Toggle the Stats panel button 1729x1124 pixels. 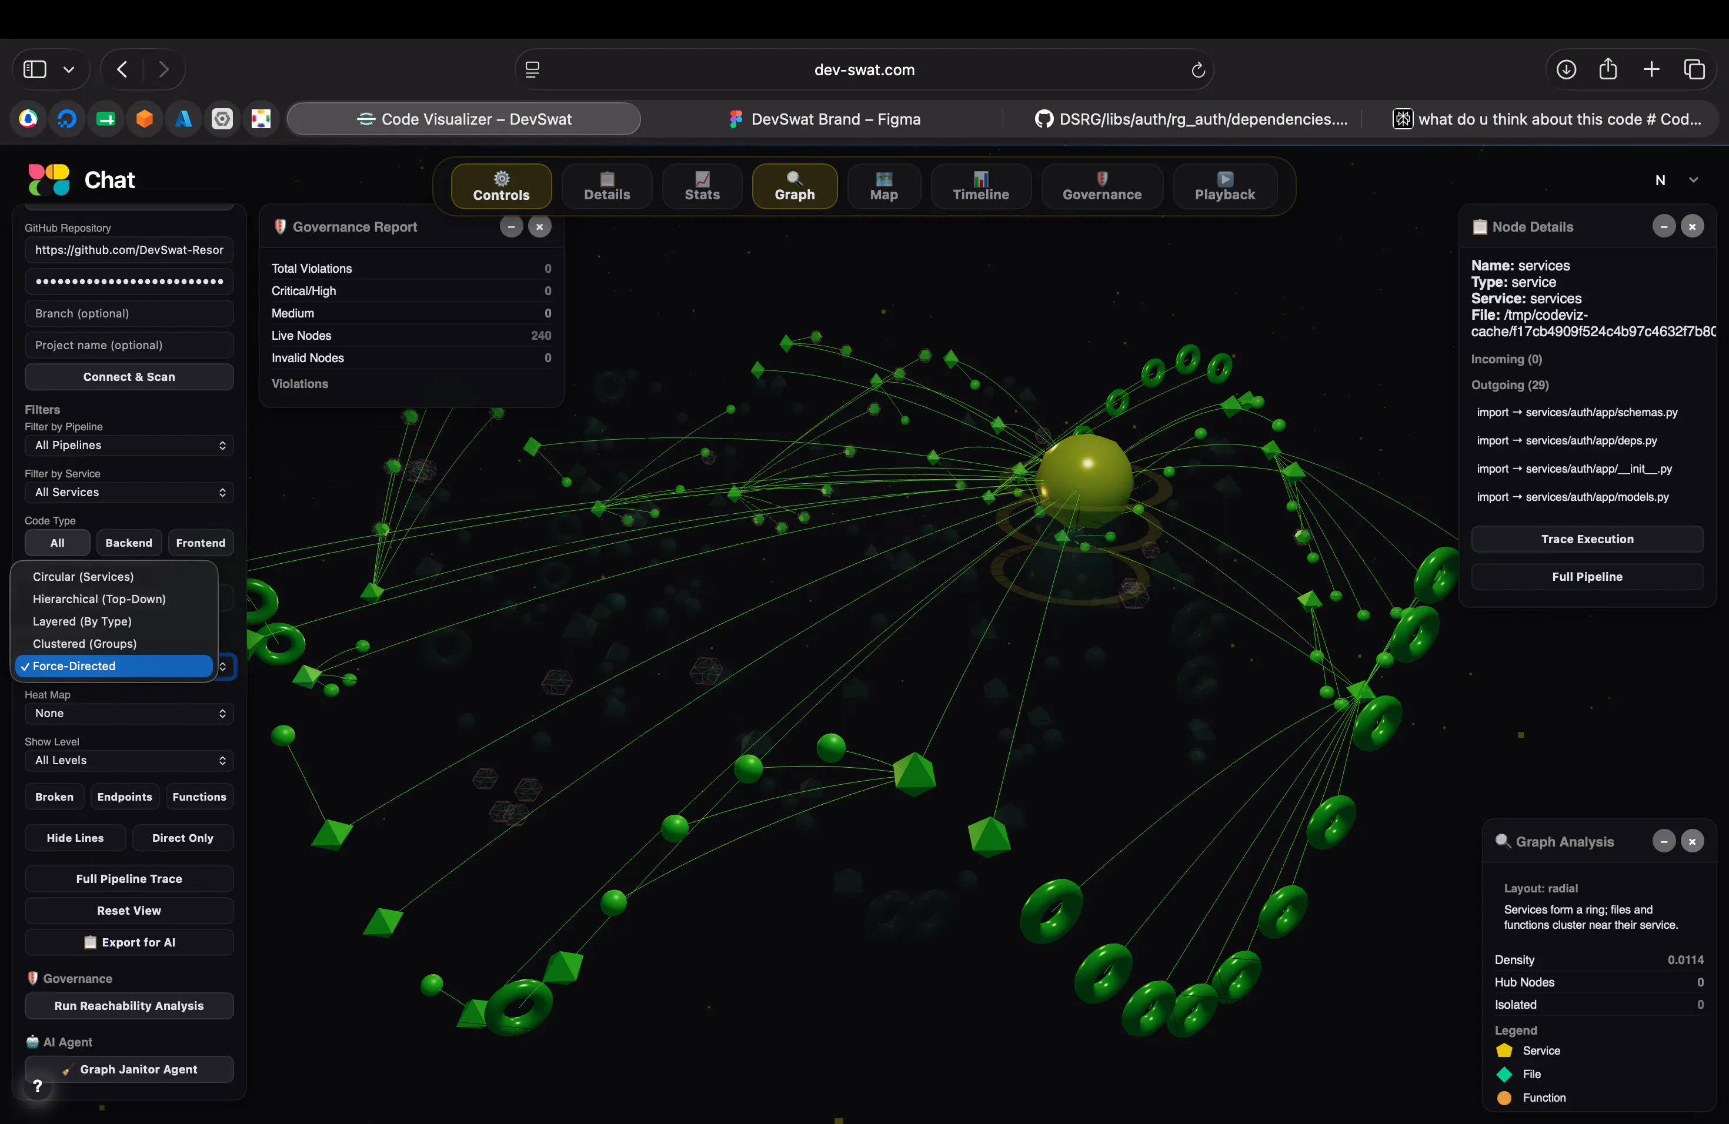click(702, 186)
